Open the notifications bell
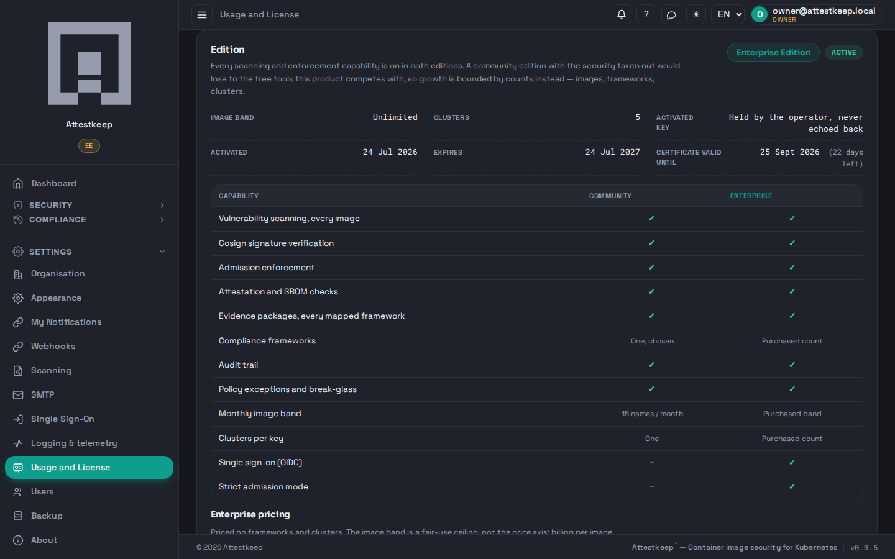 [622, 14]
